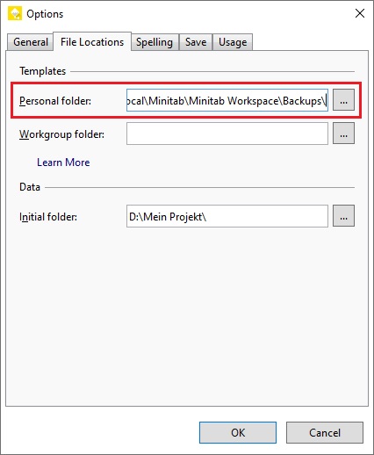Switch to the General tab

(x=31, y=42)
